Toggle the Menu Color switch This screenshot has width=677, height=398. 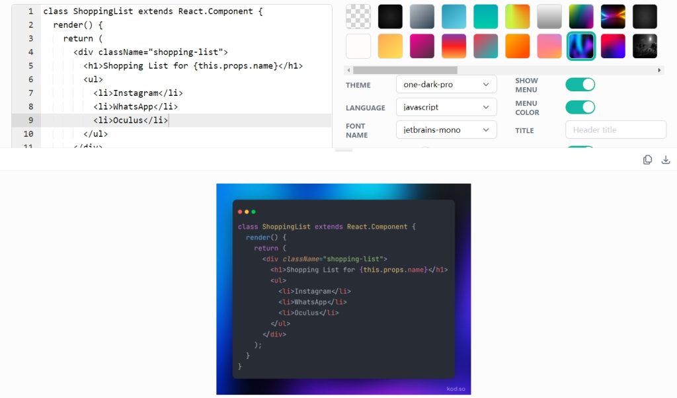(580, 107)
